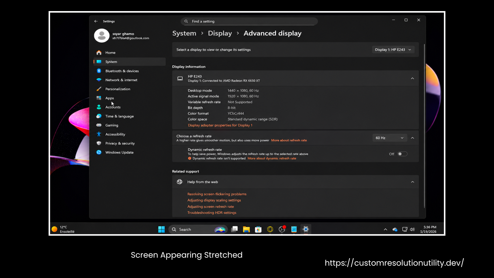Click the Personalization brush icon
This screenshot has height=278, width=494.
(x=99, y=89)
